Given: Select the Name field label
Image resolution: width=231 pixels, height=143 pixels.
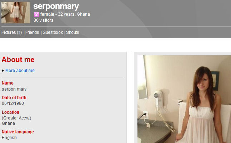Looking at the screenshot, I should pos(7,83).
